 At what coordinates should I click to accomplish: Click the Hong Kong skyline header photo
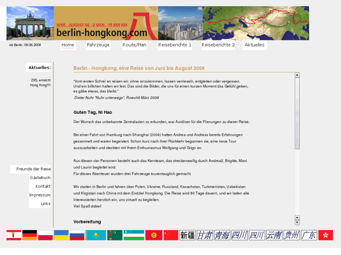coord(180,23)
